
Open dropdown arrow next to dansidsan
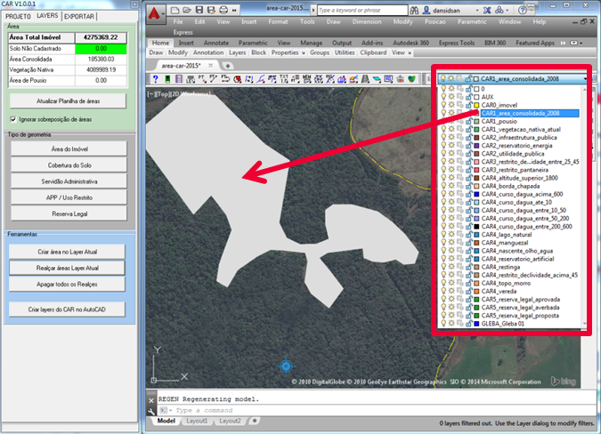(x=477, y=11)
